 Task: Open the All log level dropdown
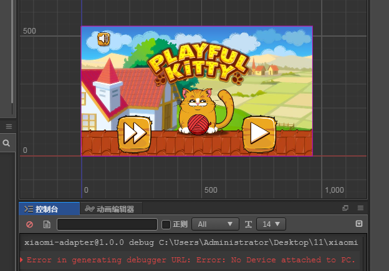[x=215, y=224]
